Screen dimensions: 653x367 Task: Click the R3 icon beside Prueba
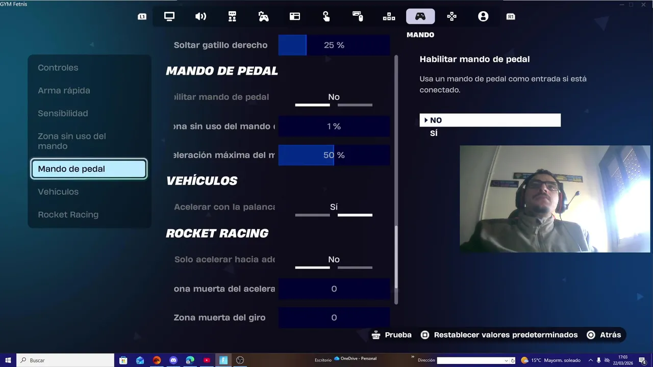376,335
